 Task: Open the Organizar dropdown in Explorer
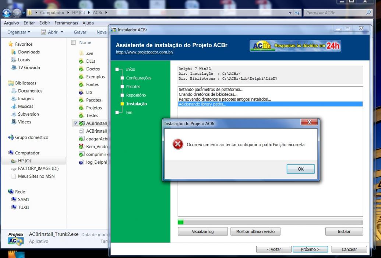[x=18, y=32]
